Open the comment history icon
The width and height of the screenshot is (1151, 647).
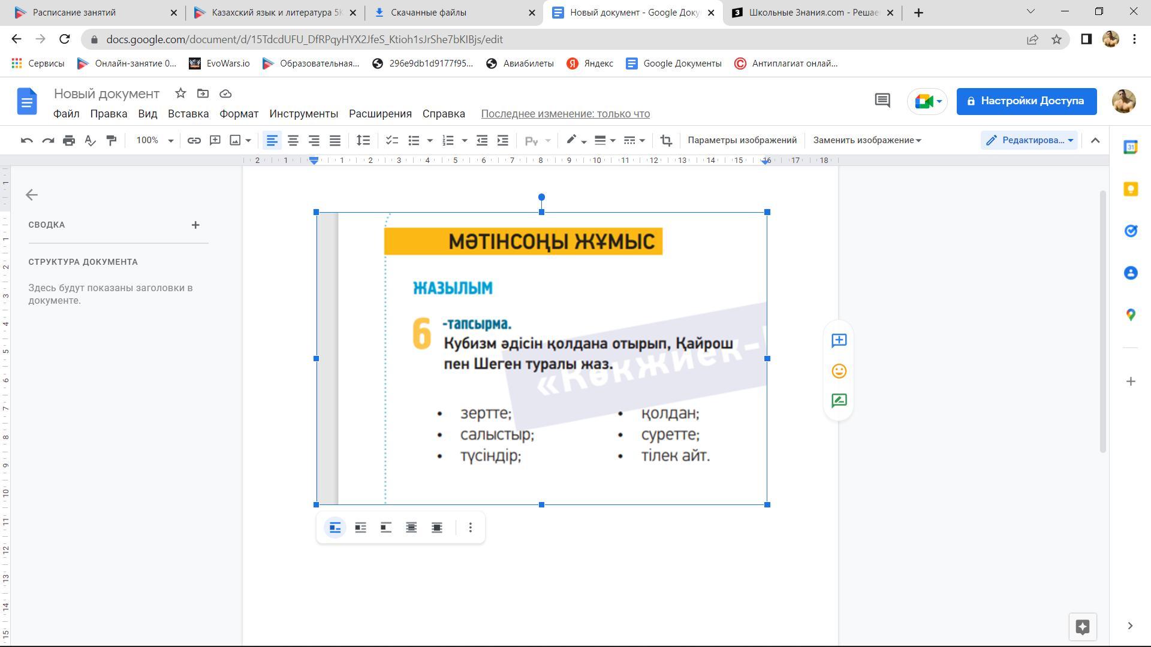point(882,101)
